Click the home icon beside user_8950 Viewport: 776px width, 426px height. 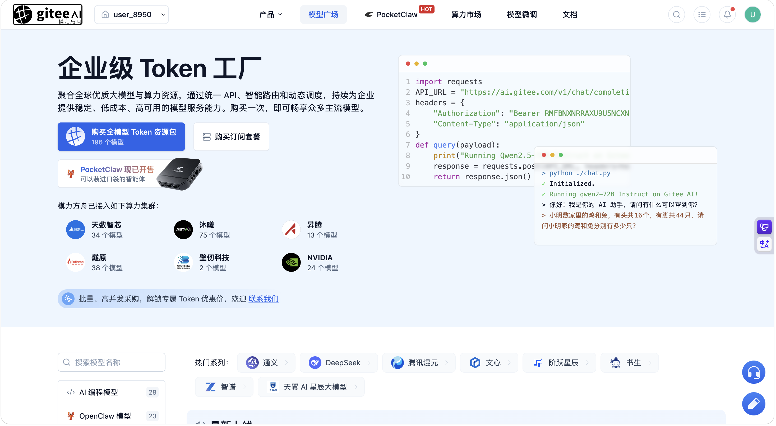pyautogui.click(x=105, y=15)
